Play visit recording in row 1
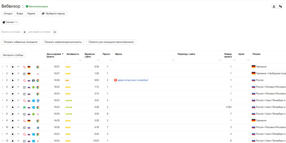The height and width of the screenshot is (143, 286). click(13, 67)
